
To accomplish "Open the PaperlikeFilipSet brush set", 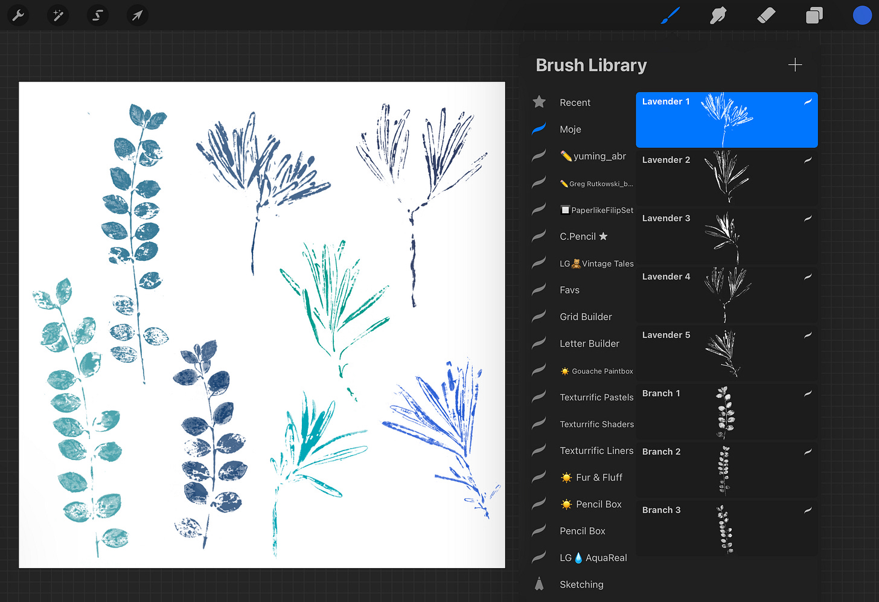I will click(597, 210).
